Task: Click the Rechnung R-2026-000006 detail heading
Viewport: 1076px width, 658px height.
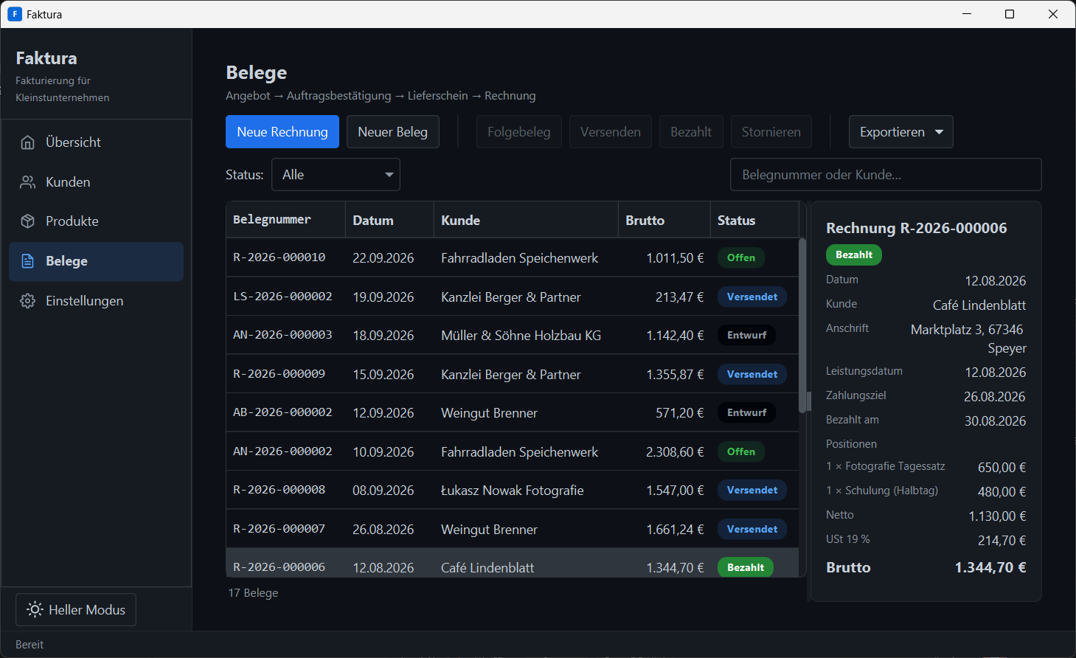Action: click(x=917, y=228)
